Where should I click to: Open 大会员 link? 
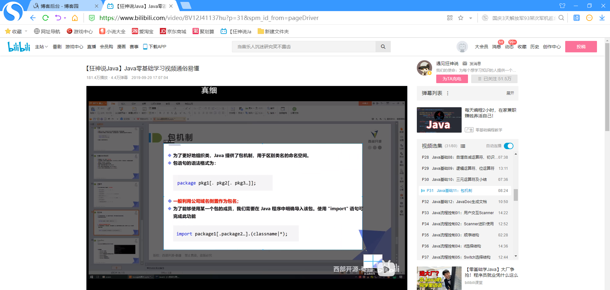(481, 47)
